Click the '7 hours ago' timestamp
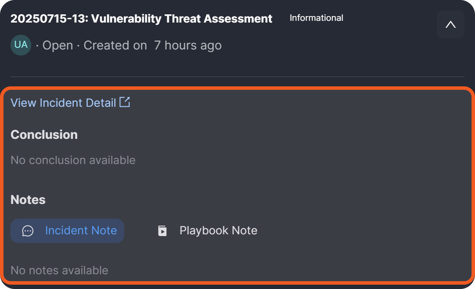475x289 pixels. pyautogui.click(x=188, y=46)
